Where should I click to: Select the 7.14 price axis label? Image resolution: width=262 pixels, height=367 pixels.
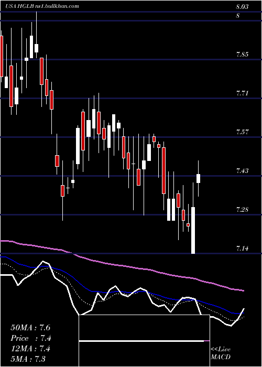point(242,249)
